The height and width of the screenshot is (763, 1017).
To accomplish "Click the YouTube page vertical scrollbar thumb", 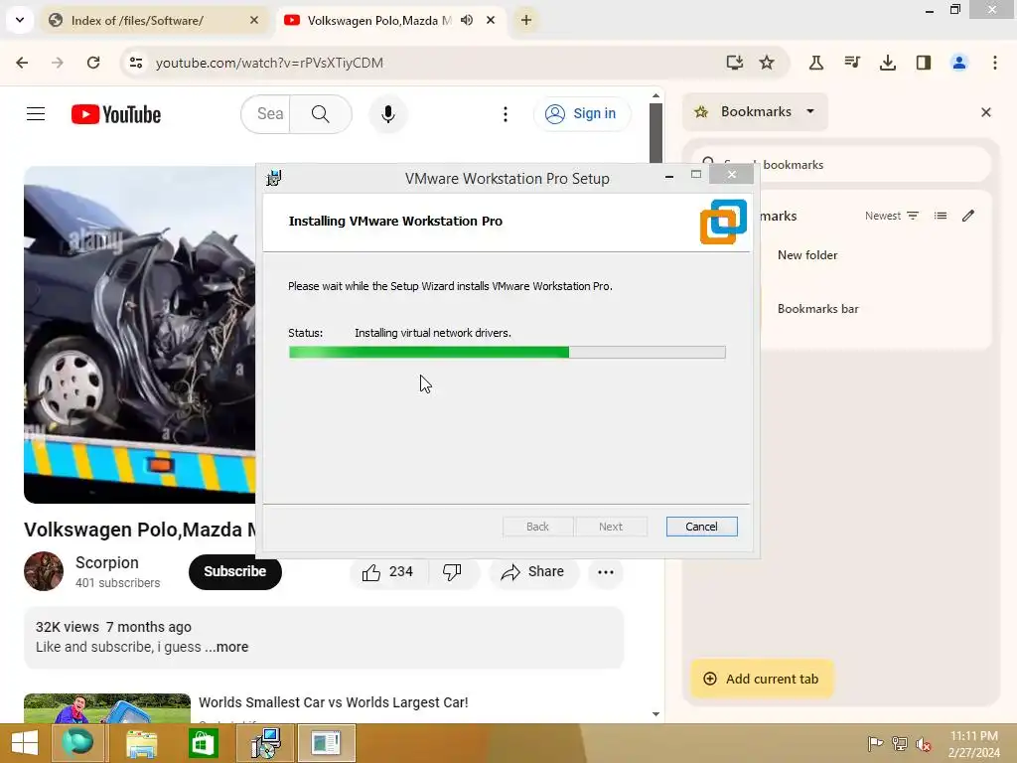I will coord(655,133).
